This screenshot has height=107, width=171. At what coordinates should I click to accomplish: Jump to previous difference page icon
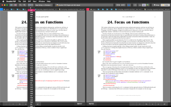click(x=118, y=5)
